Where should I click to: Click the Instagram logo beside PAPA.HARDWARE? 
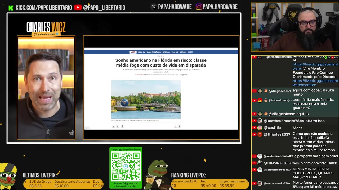pos(199,7)
